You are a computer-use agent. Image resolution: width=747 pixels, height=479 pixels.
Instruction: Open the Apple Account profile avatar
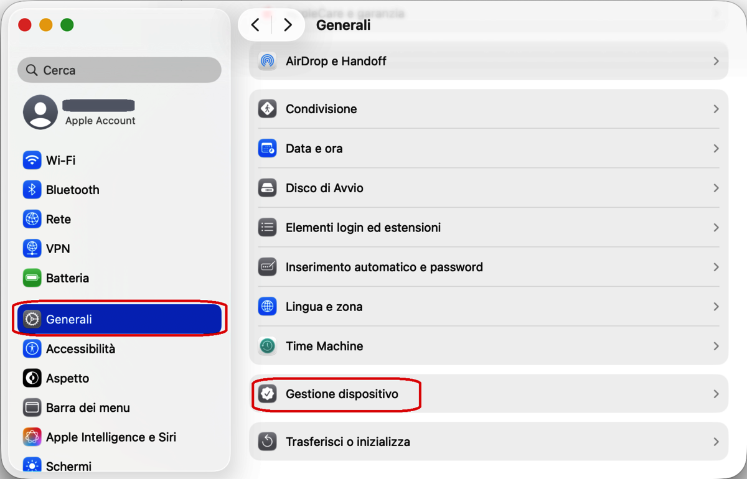40,112
